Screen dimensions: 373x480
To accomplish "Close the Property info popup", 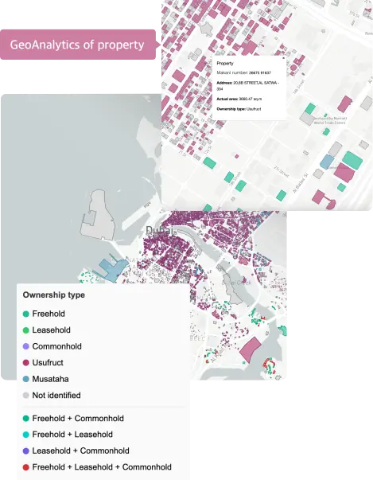I will (283, 57).
